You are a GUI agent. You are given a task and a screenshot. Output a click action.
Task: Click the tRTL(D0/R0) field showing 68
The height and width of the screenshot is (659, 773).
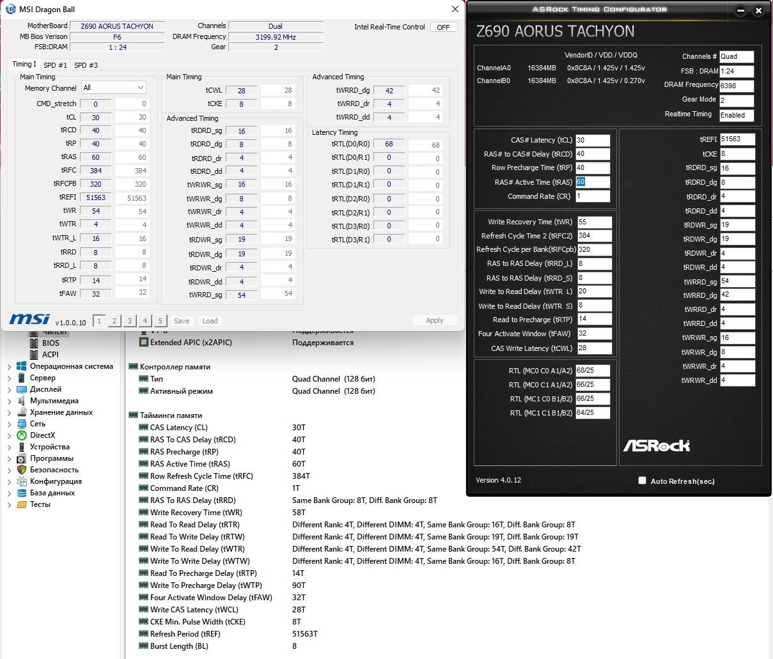pyautogui.click(x=389, y=144)
